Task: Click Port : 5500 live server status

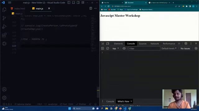Action: (x=67, y=104)
